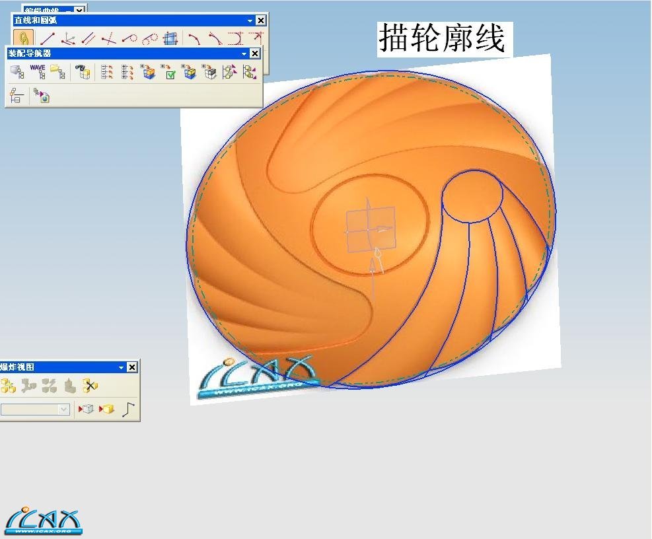Select the Line Point-Parallel tool

tap(88, 38)
